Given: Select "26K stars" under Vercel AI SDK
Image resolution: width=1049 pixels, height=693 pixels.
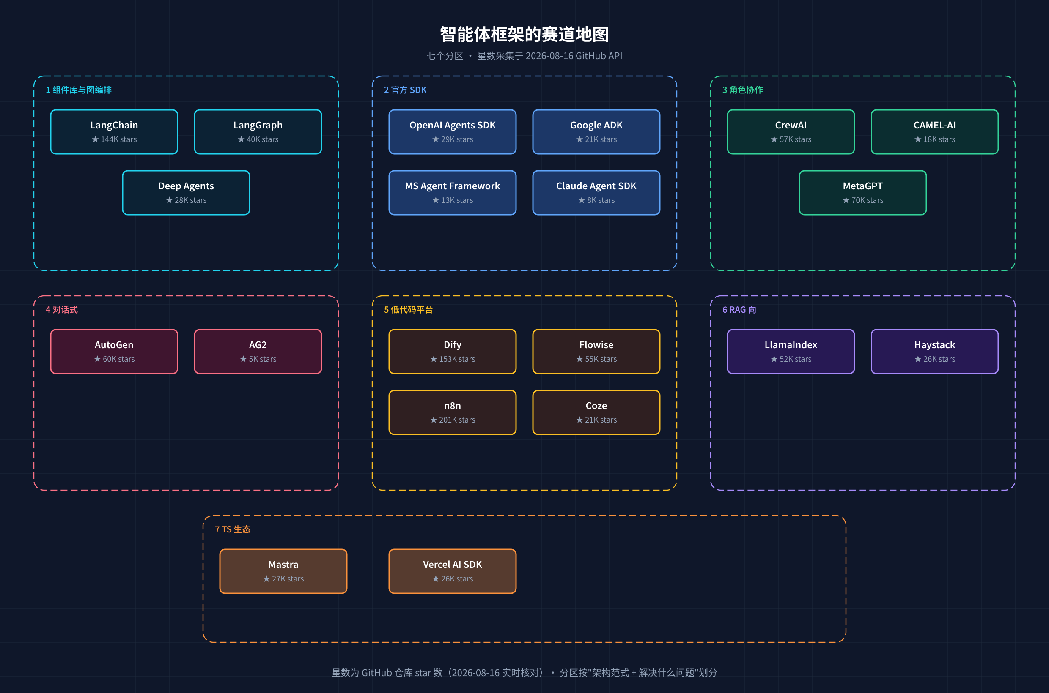Looking at the screenshot, I should coord(453,578).
